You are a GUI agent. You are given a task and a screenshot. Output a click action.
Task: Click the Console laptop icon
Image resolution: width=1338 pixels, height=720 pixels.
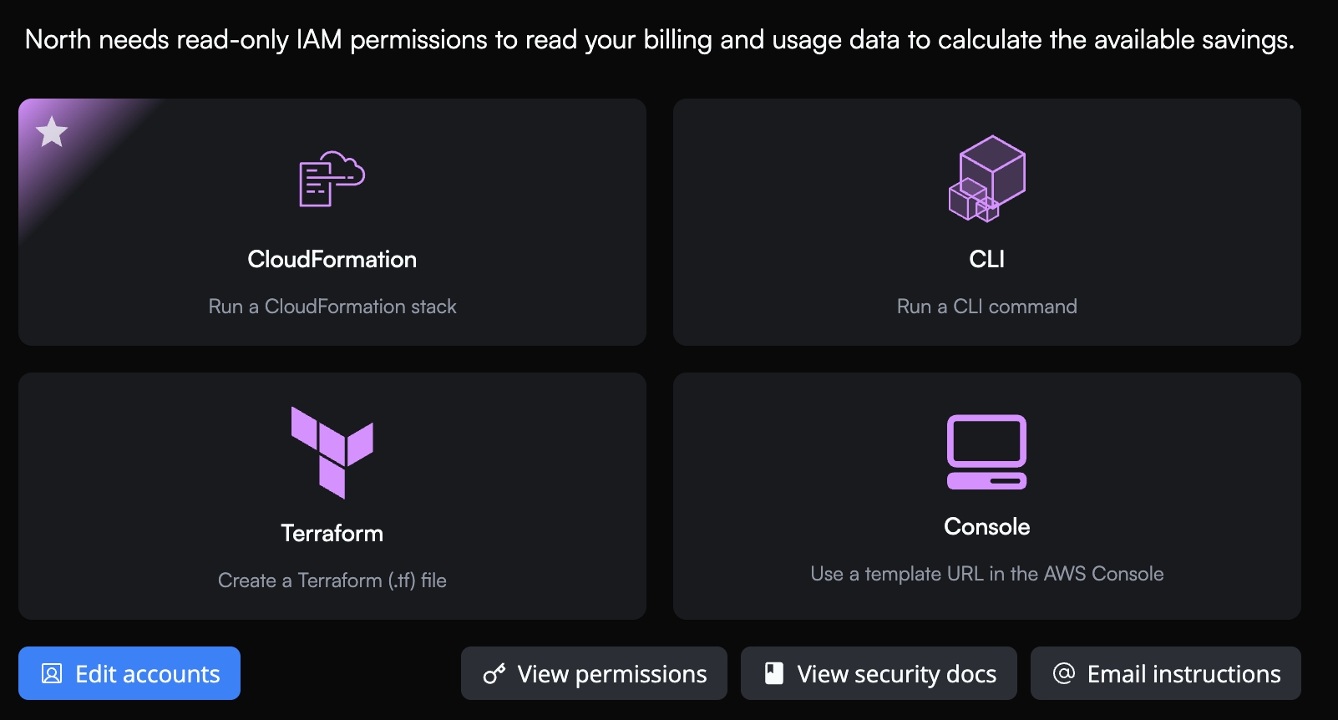coord(986,452)
